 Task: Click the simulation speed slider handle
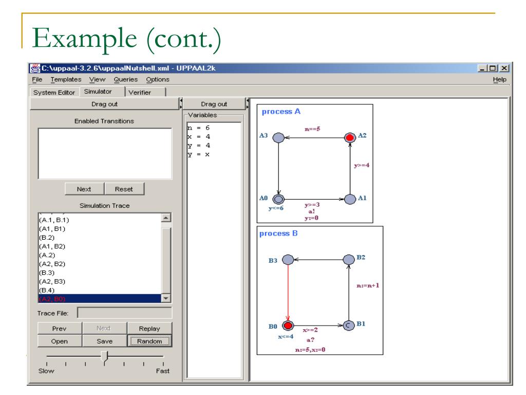105,356
